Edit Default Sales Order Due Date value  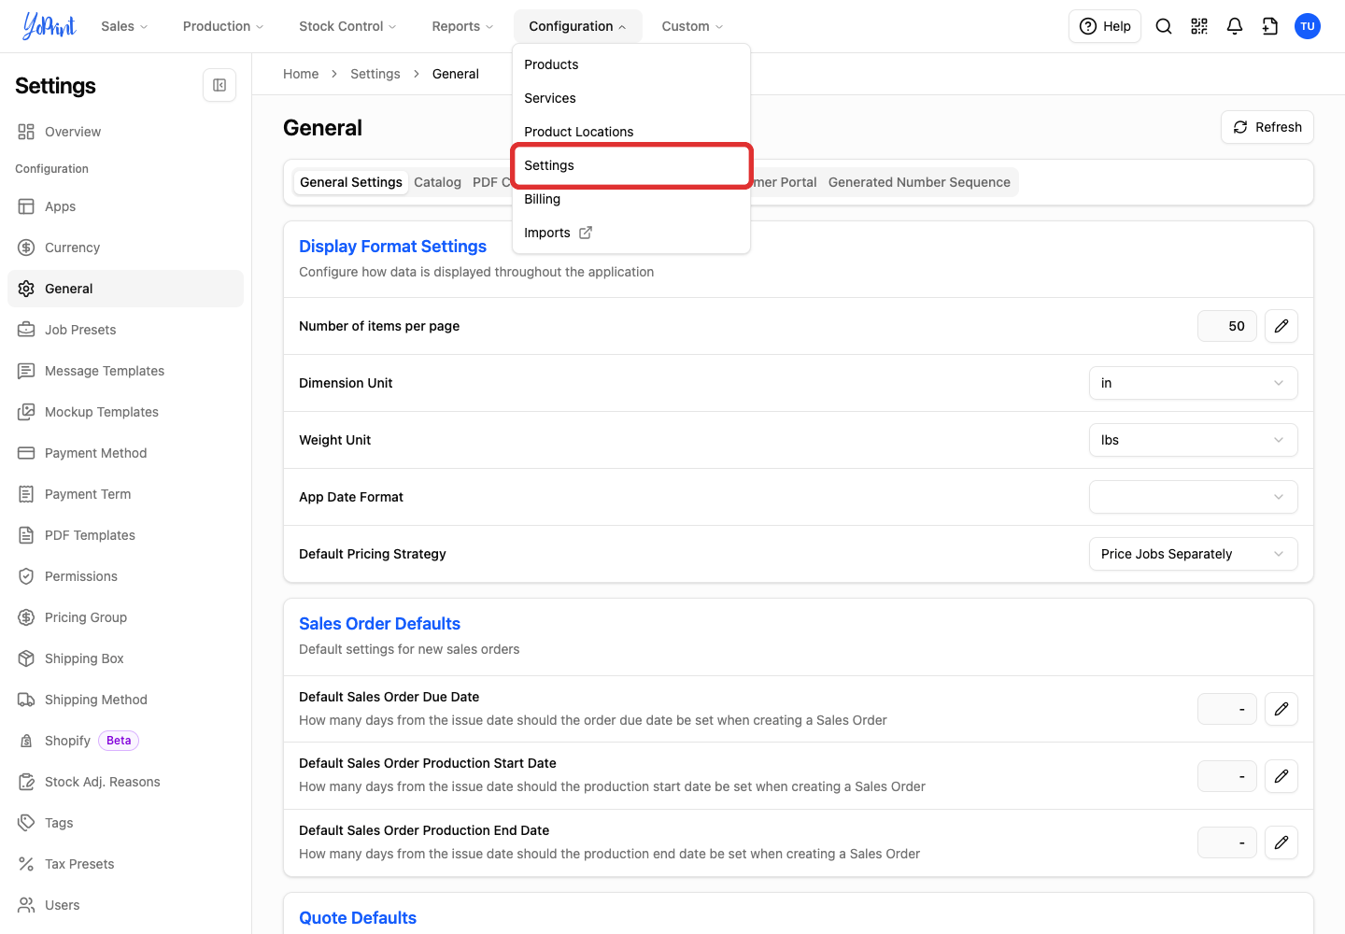click(1281, 709)
